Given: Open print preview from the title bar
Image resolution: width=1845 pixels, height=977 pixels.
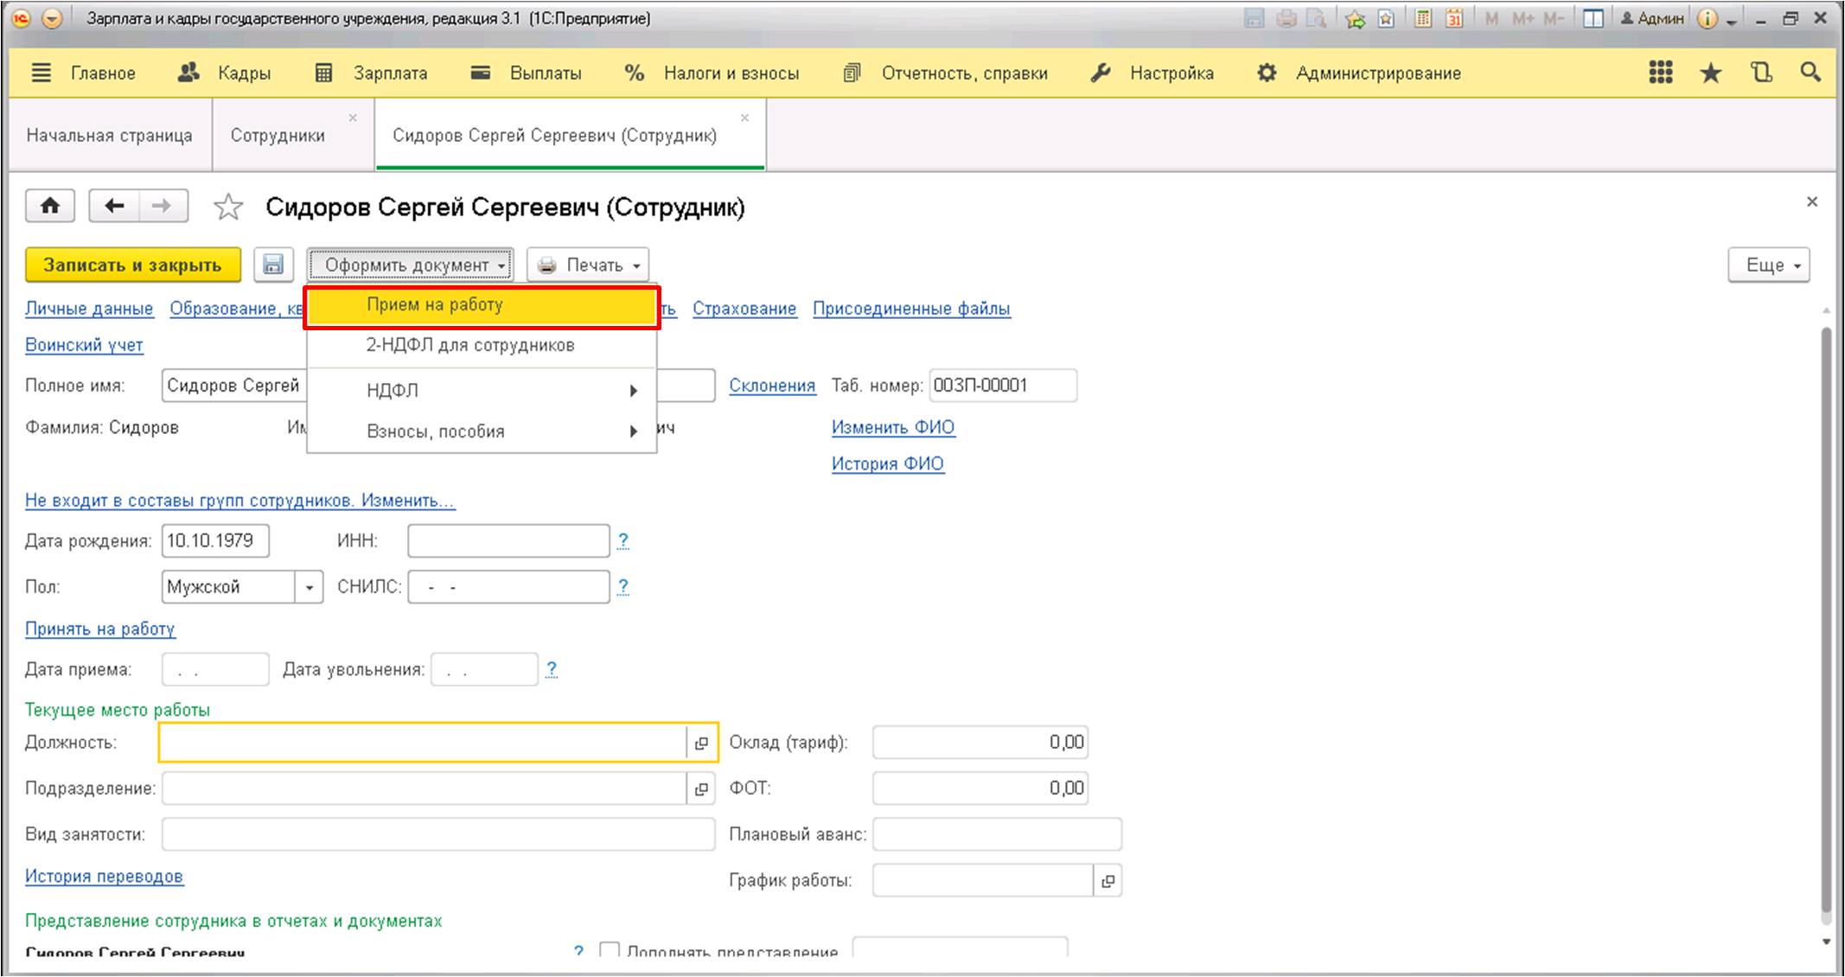Looking at the screenshot, I should click(x=1316, y=18).
